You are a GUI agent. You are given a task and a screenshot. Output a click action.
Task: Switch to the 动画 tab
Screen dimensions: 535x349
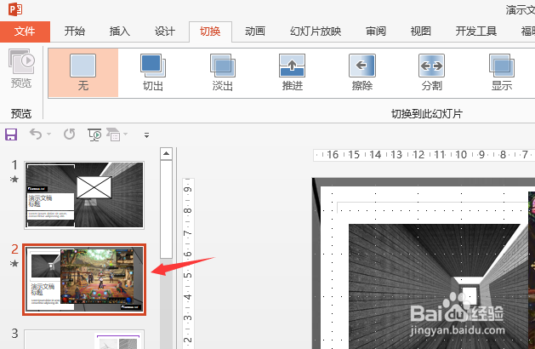(x=255, y=31)
